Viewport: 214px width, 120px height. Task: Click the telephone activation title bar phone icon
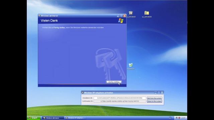pyautogui.click(x=83, y=93)
